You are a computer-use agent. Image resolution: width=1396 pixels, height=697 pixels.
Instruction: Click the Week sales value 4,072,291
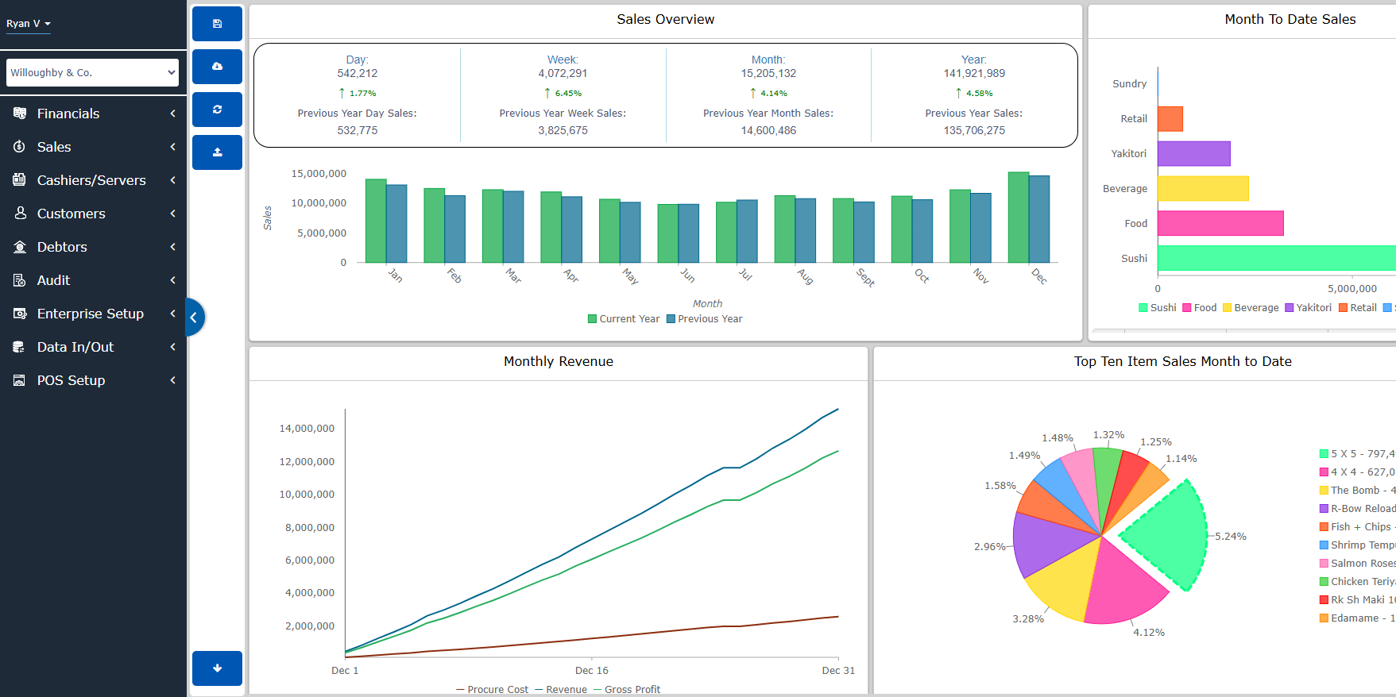(563, 73)
